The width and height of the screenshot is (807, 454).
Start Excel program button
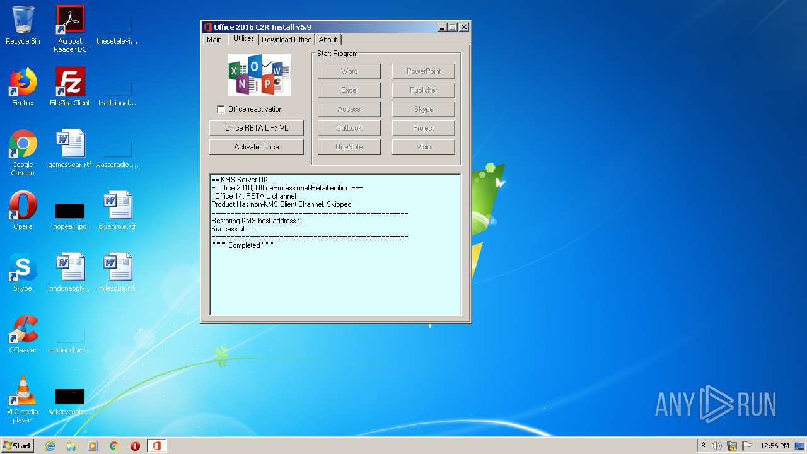349,90
